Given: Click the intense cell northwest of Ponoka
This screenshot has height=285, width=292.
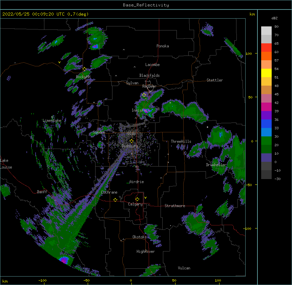Looking at the screenshot, I should coord(95,46).
